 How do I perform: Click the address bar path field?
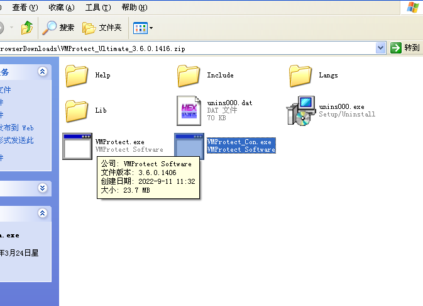[x=187, y=48]
